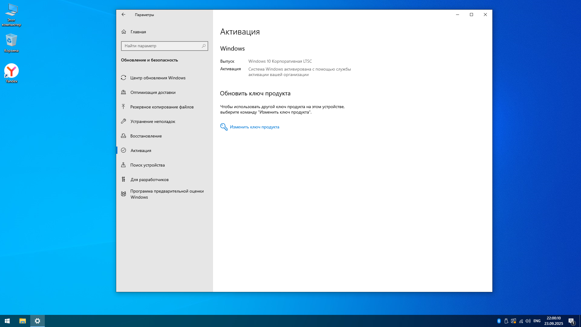Click the checkmark activation icon
Viewport: 581px width, 327px height.
pos(123,150)
